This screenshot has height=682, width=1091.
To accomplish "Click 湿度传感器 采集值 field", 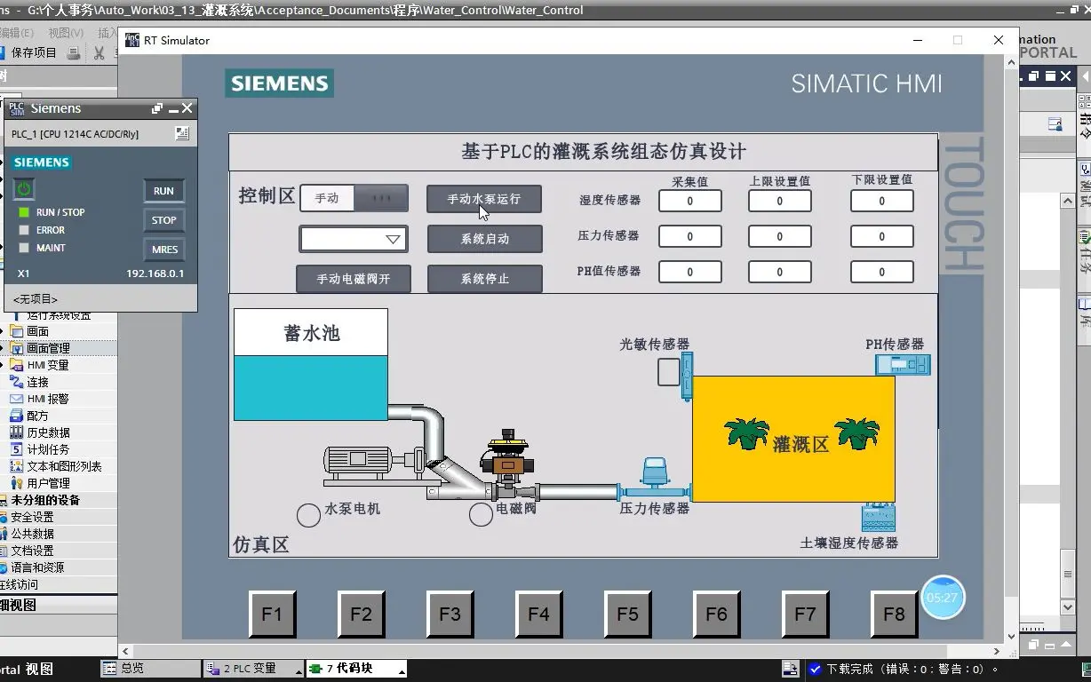I will (x=690, y=201).
